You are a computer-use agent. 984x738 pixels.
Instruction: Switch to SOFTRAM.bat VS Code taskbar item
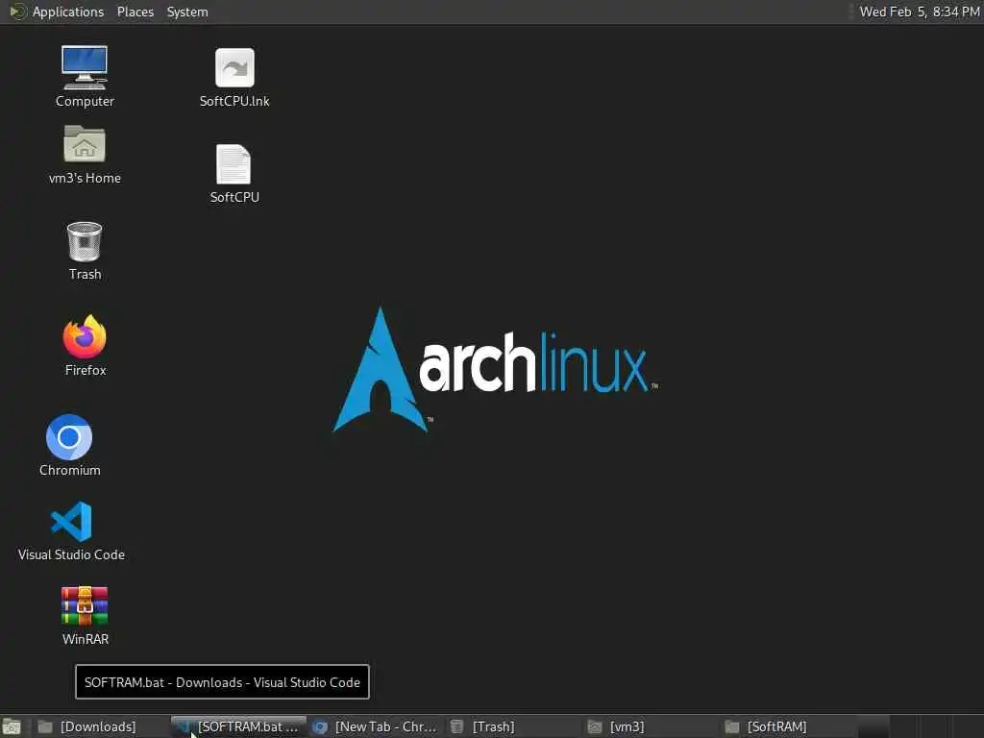click(238, 726)
